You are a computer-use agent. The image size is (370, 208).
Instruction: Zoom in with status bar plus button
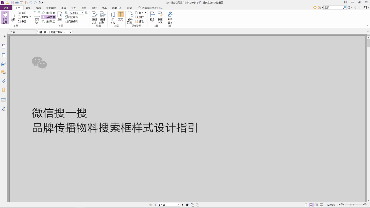click(x=365, y=205)
